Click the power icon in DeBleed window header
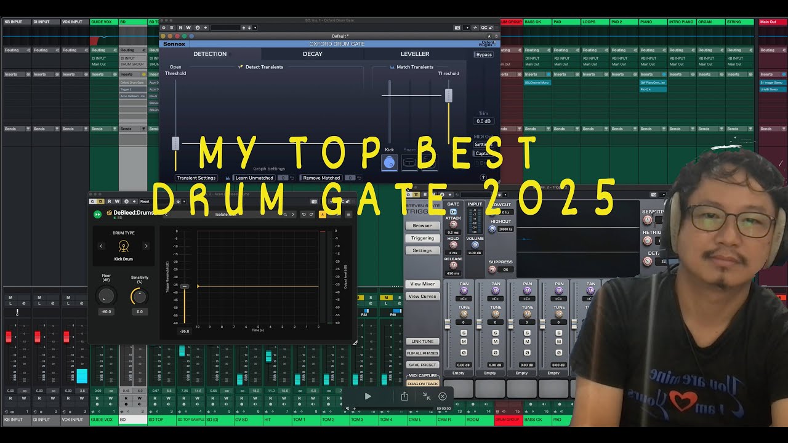Viewport: 788px width, 443px height. [x=92, y=201]
